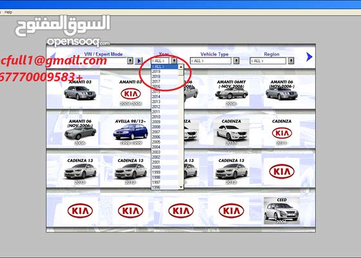Open the Help menu
Image resolution: width=361 pixels, height=258 pixels.
click(8, 12)
